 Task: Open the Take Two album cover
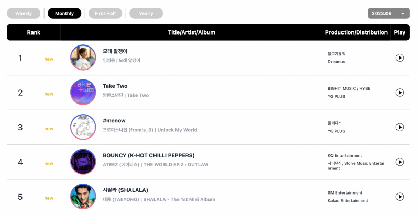[x=83, y=92]
